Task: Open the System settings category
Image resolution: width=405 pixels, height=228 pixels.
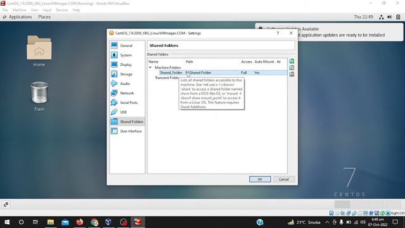Action: click(127, 55)
